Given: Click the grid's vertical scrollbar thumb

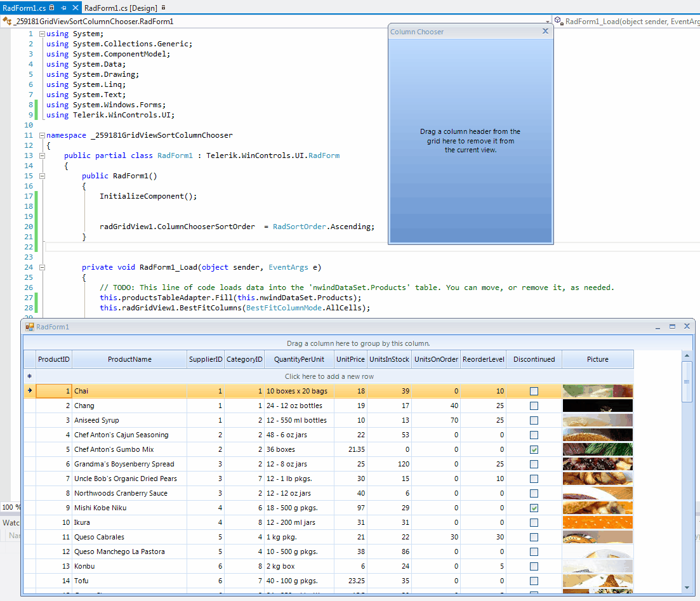Looking at the screenshot, I should (687, 381).
